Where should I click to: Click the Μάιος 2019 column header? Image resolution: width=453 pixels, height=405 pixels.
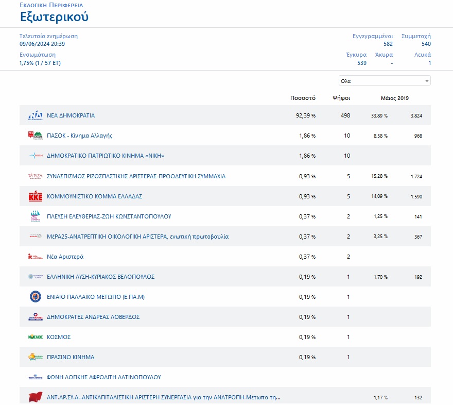(x=395, y=98)
